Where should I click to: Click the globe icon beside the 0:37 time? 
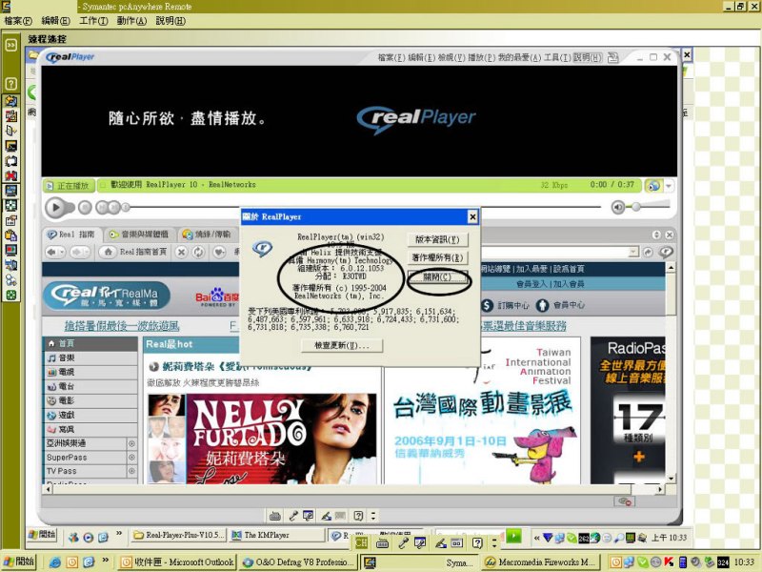(653, 185)
